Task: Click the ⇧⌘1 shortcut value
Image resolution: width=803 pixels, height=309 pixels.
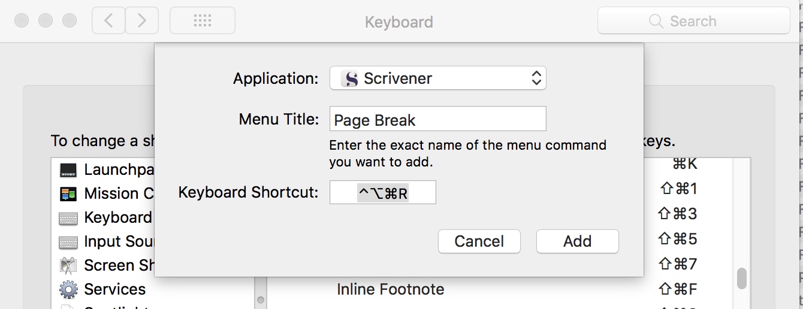Action: [x=678, y=189]
